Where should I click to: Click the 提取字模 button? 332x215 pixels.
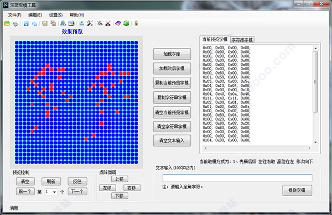(x=297, y=190)
